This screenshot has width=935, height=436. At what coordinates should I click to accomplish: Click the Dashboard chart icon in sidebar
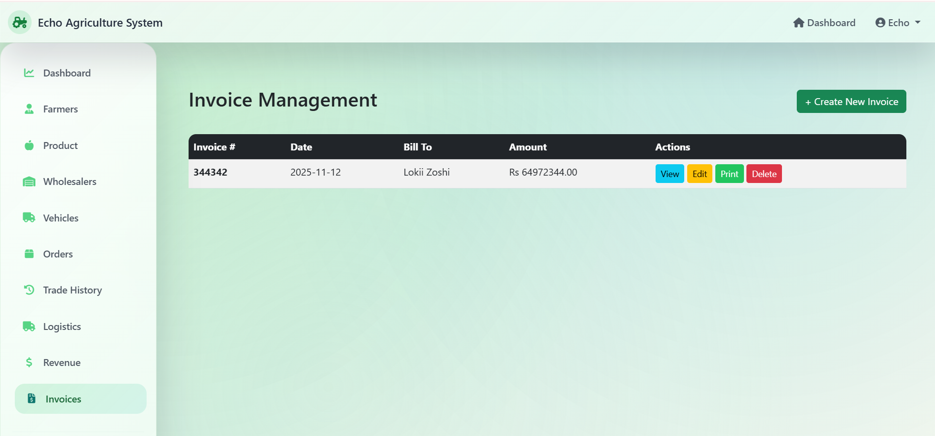[x=29, y=73]
